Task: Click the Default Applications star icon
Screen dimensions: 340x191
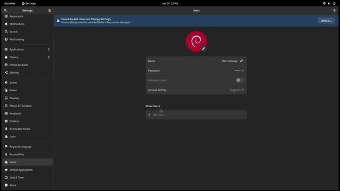Action: pos(6,170)
